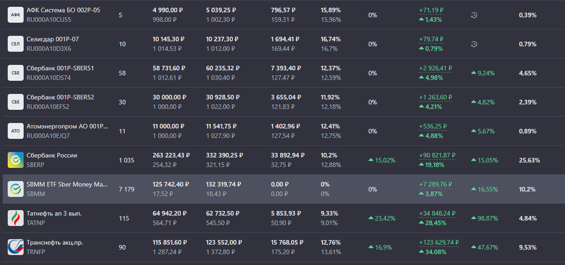Click profit +34 848,24 ₽ for Татнефть
Screen dimensions: 565x265
coord(437,214)
